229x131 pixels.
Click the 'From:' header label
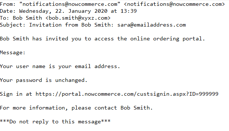[8, 4]
